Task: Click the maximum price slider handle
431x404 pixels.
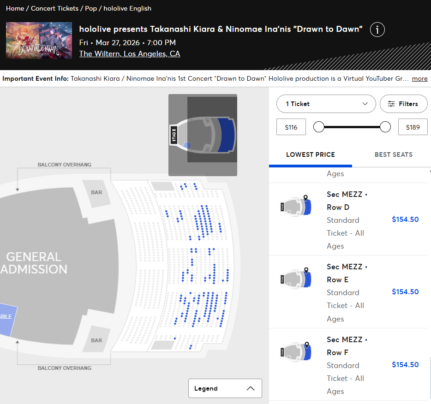Action: (385, 127)
